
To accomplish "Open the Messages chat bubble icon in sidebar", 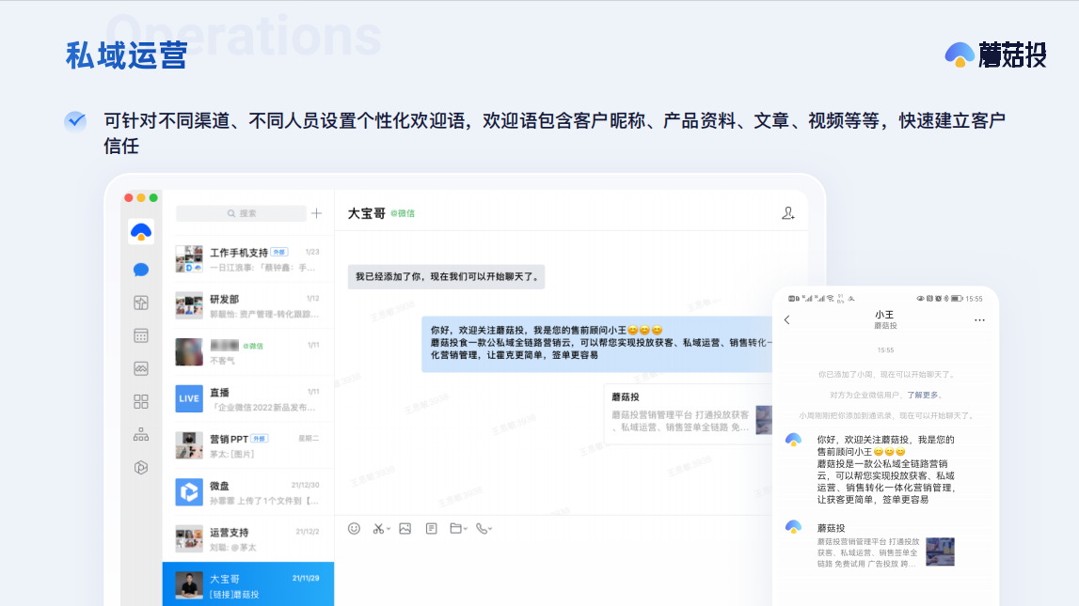I will pos(141,270).
